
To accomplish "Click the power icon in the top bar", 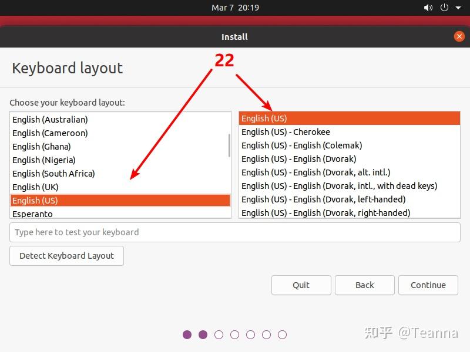I will 444,8.
